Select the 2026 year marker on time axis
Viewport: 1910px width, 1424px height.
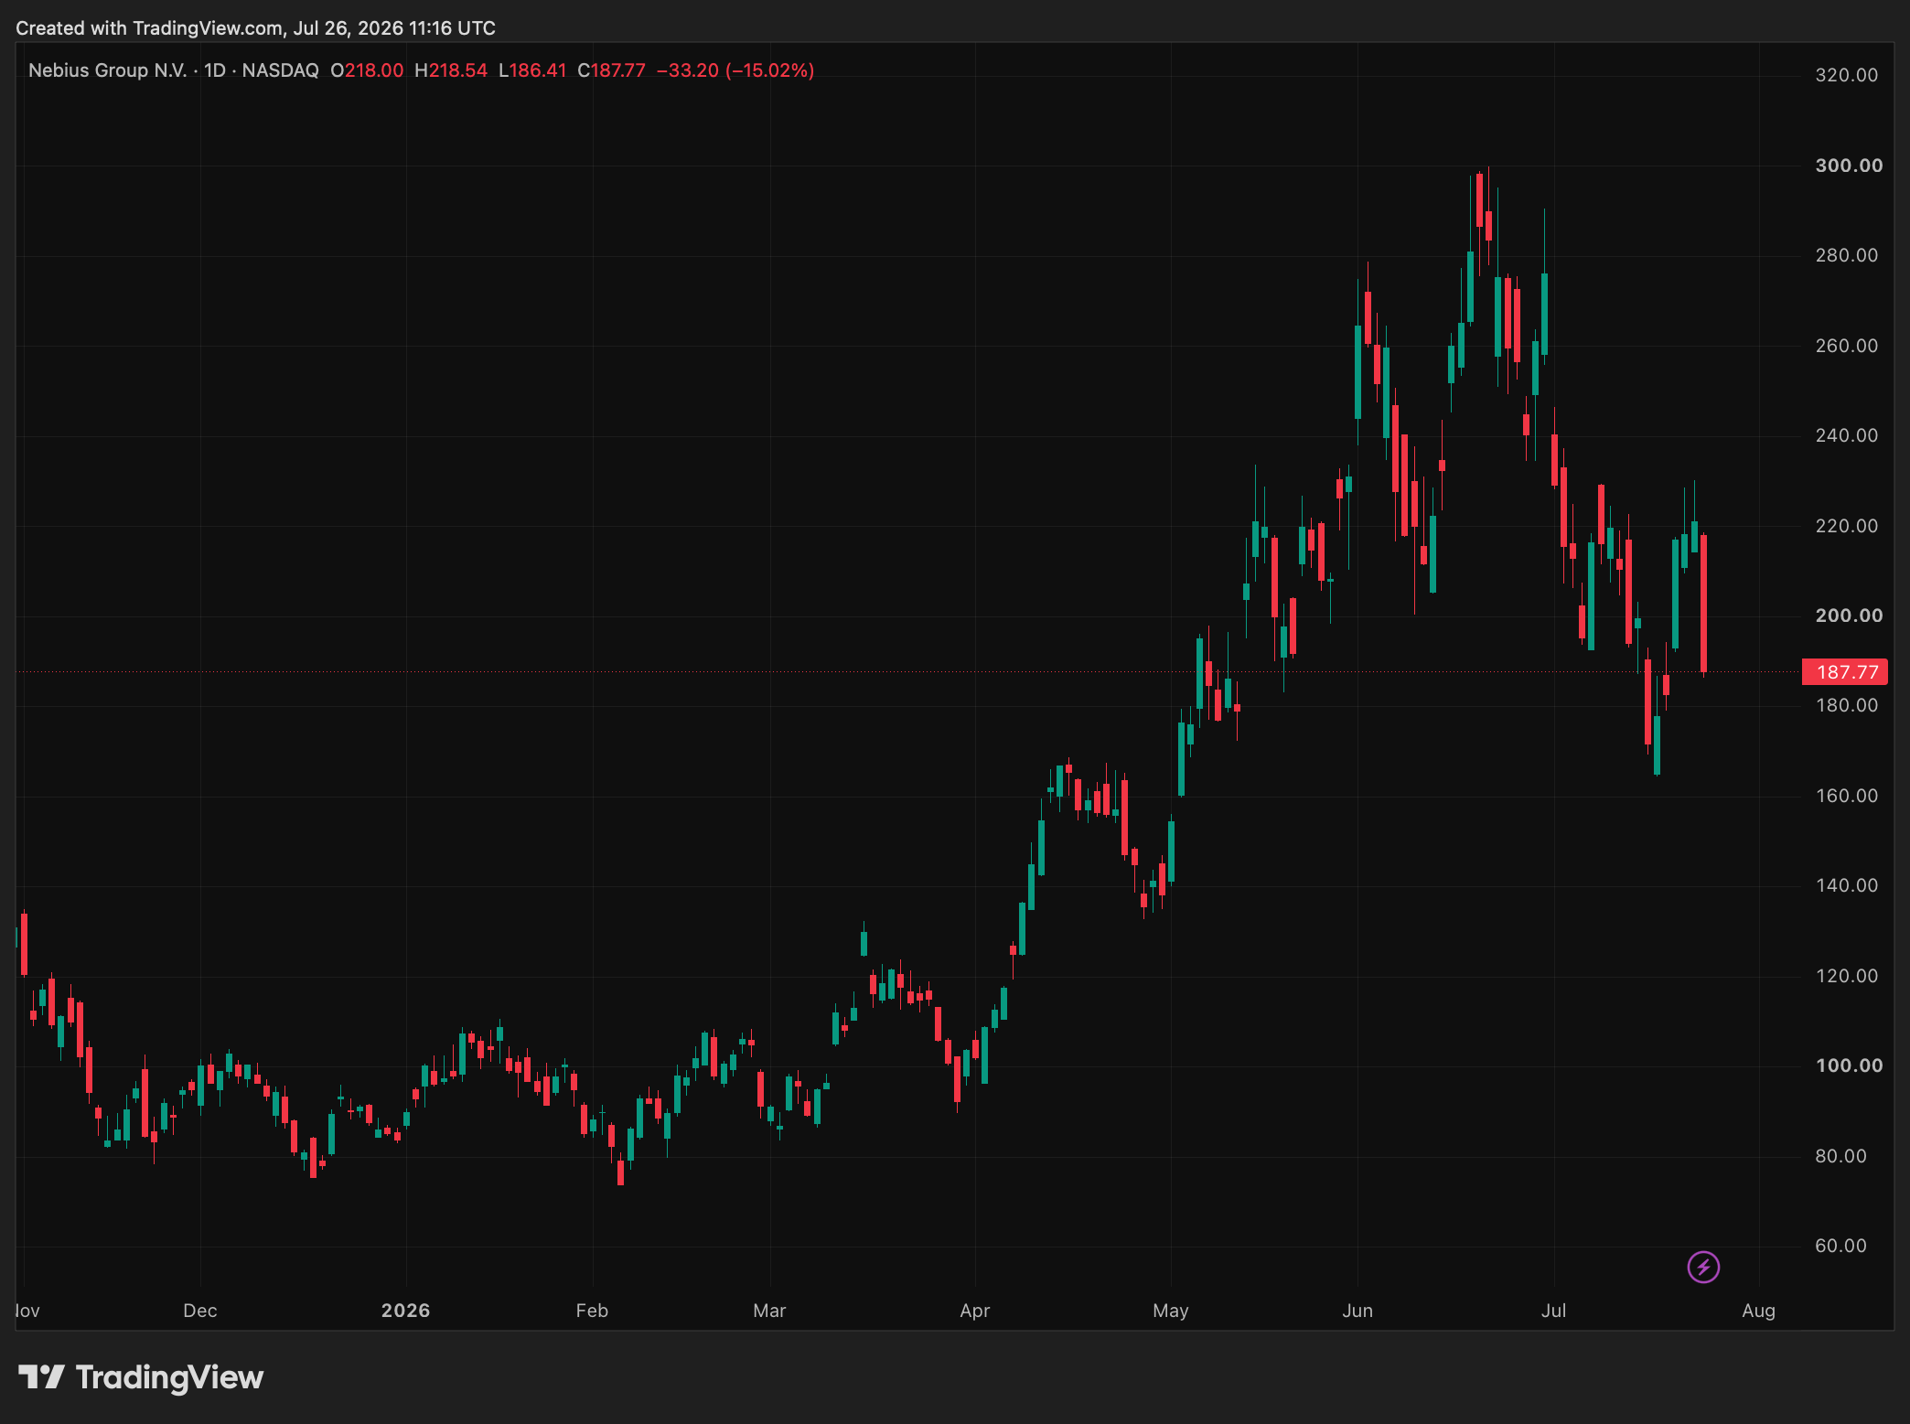tap(406, 1311)
